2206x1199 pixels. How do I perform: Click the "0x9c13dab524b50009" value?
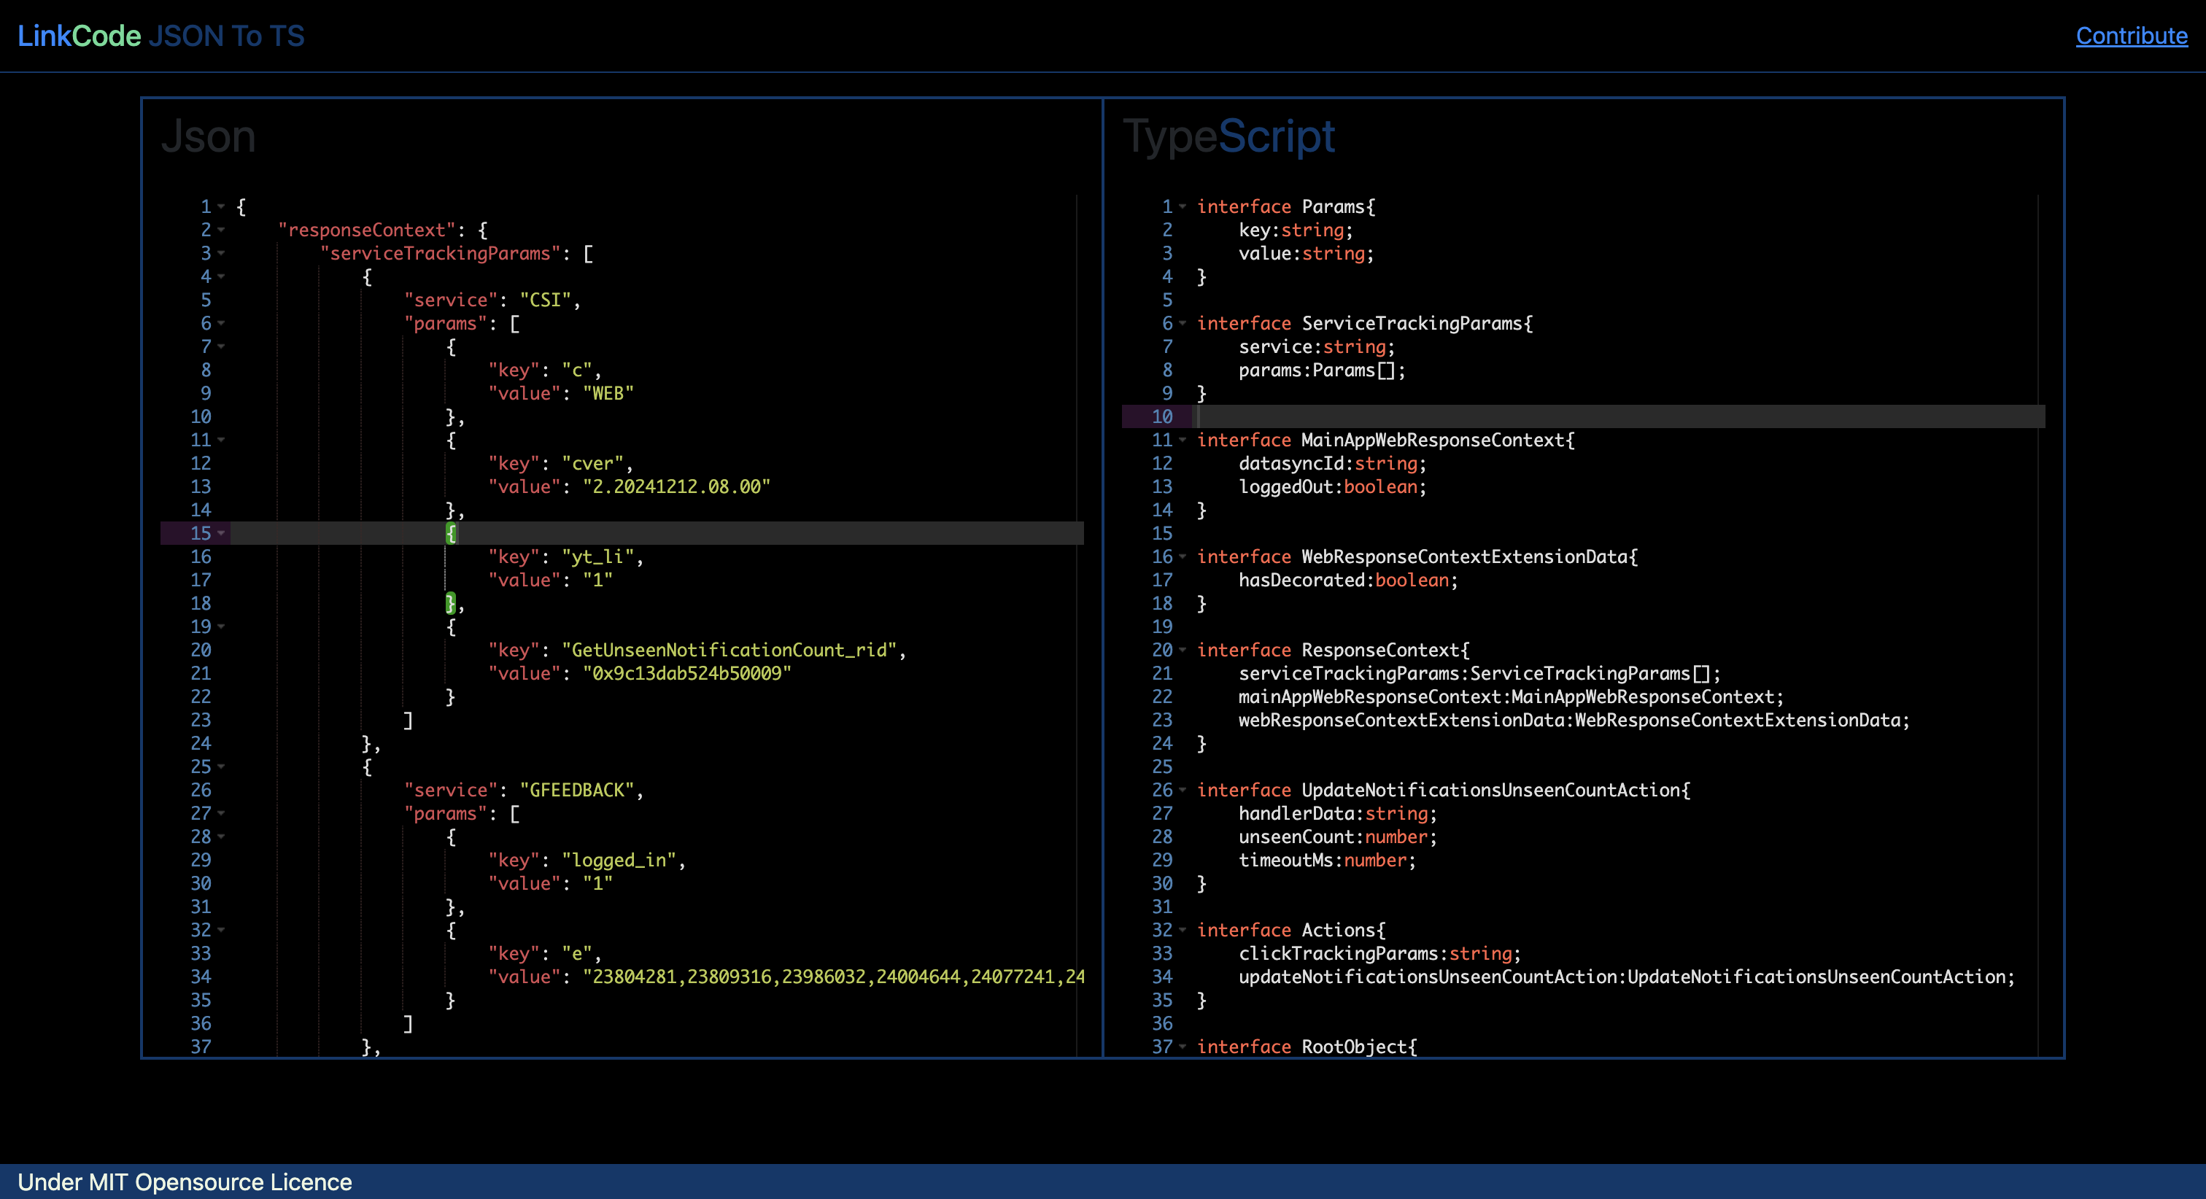tap(686, 673)
